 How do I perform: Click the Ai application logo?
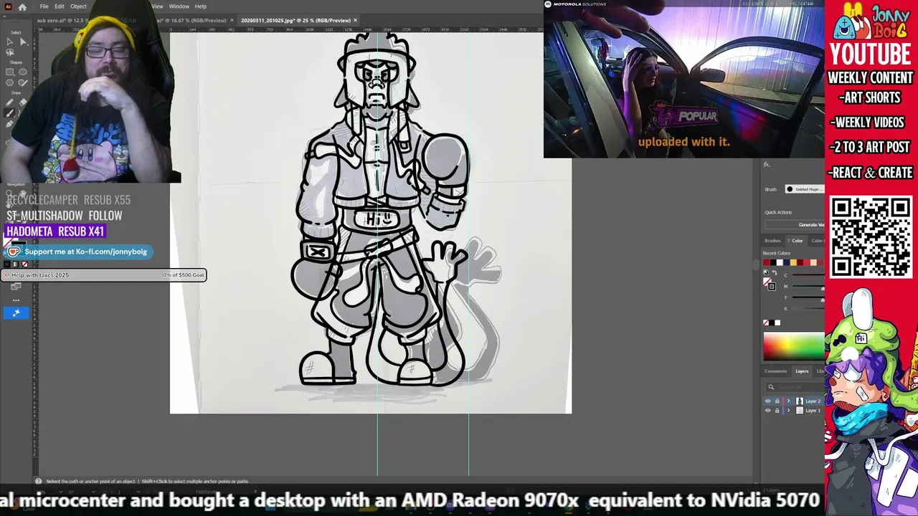[x=6, y=6]
